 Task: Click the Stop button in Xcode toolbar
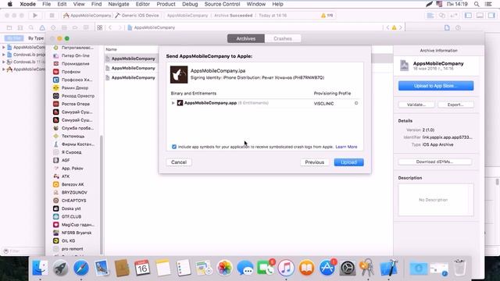click(52, 16)
